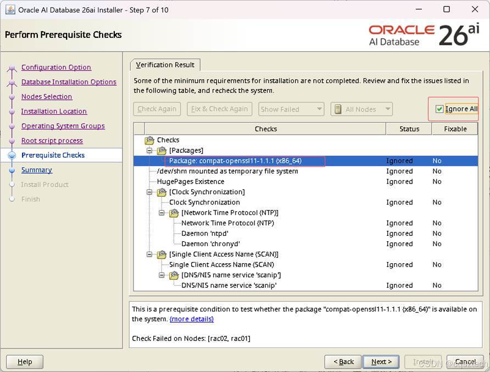490x372 pixels.
Task: Click the Configuration Option step bullet
Action: point(12,68)
